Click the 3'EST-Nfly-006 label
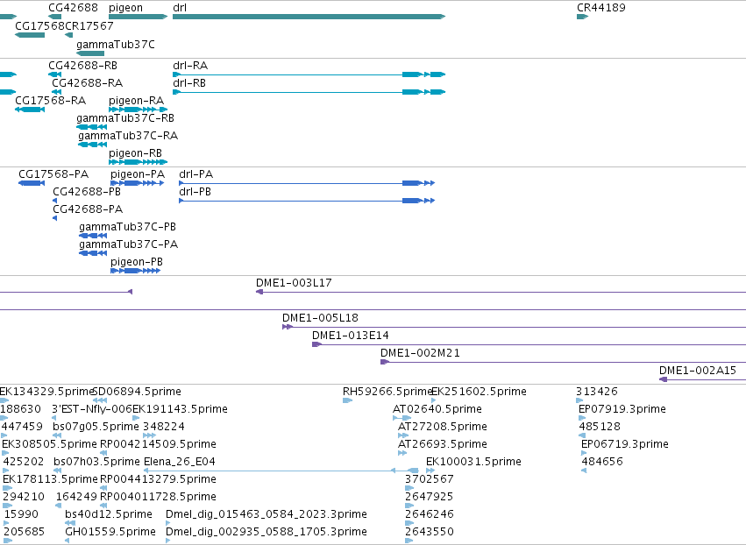This screenshot has height=545, width=746. pyautogui.click(x=92, y=409)
